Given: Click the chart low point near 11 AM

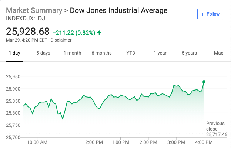Looking at the screenshot, I should coord(63,119).
